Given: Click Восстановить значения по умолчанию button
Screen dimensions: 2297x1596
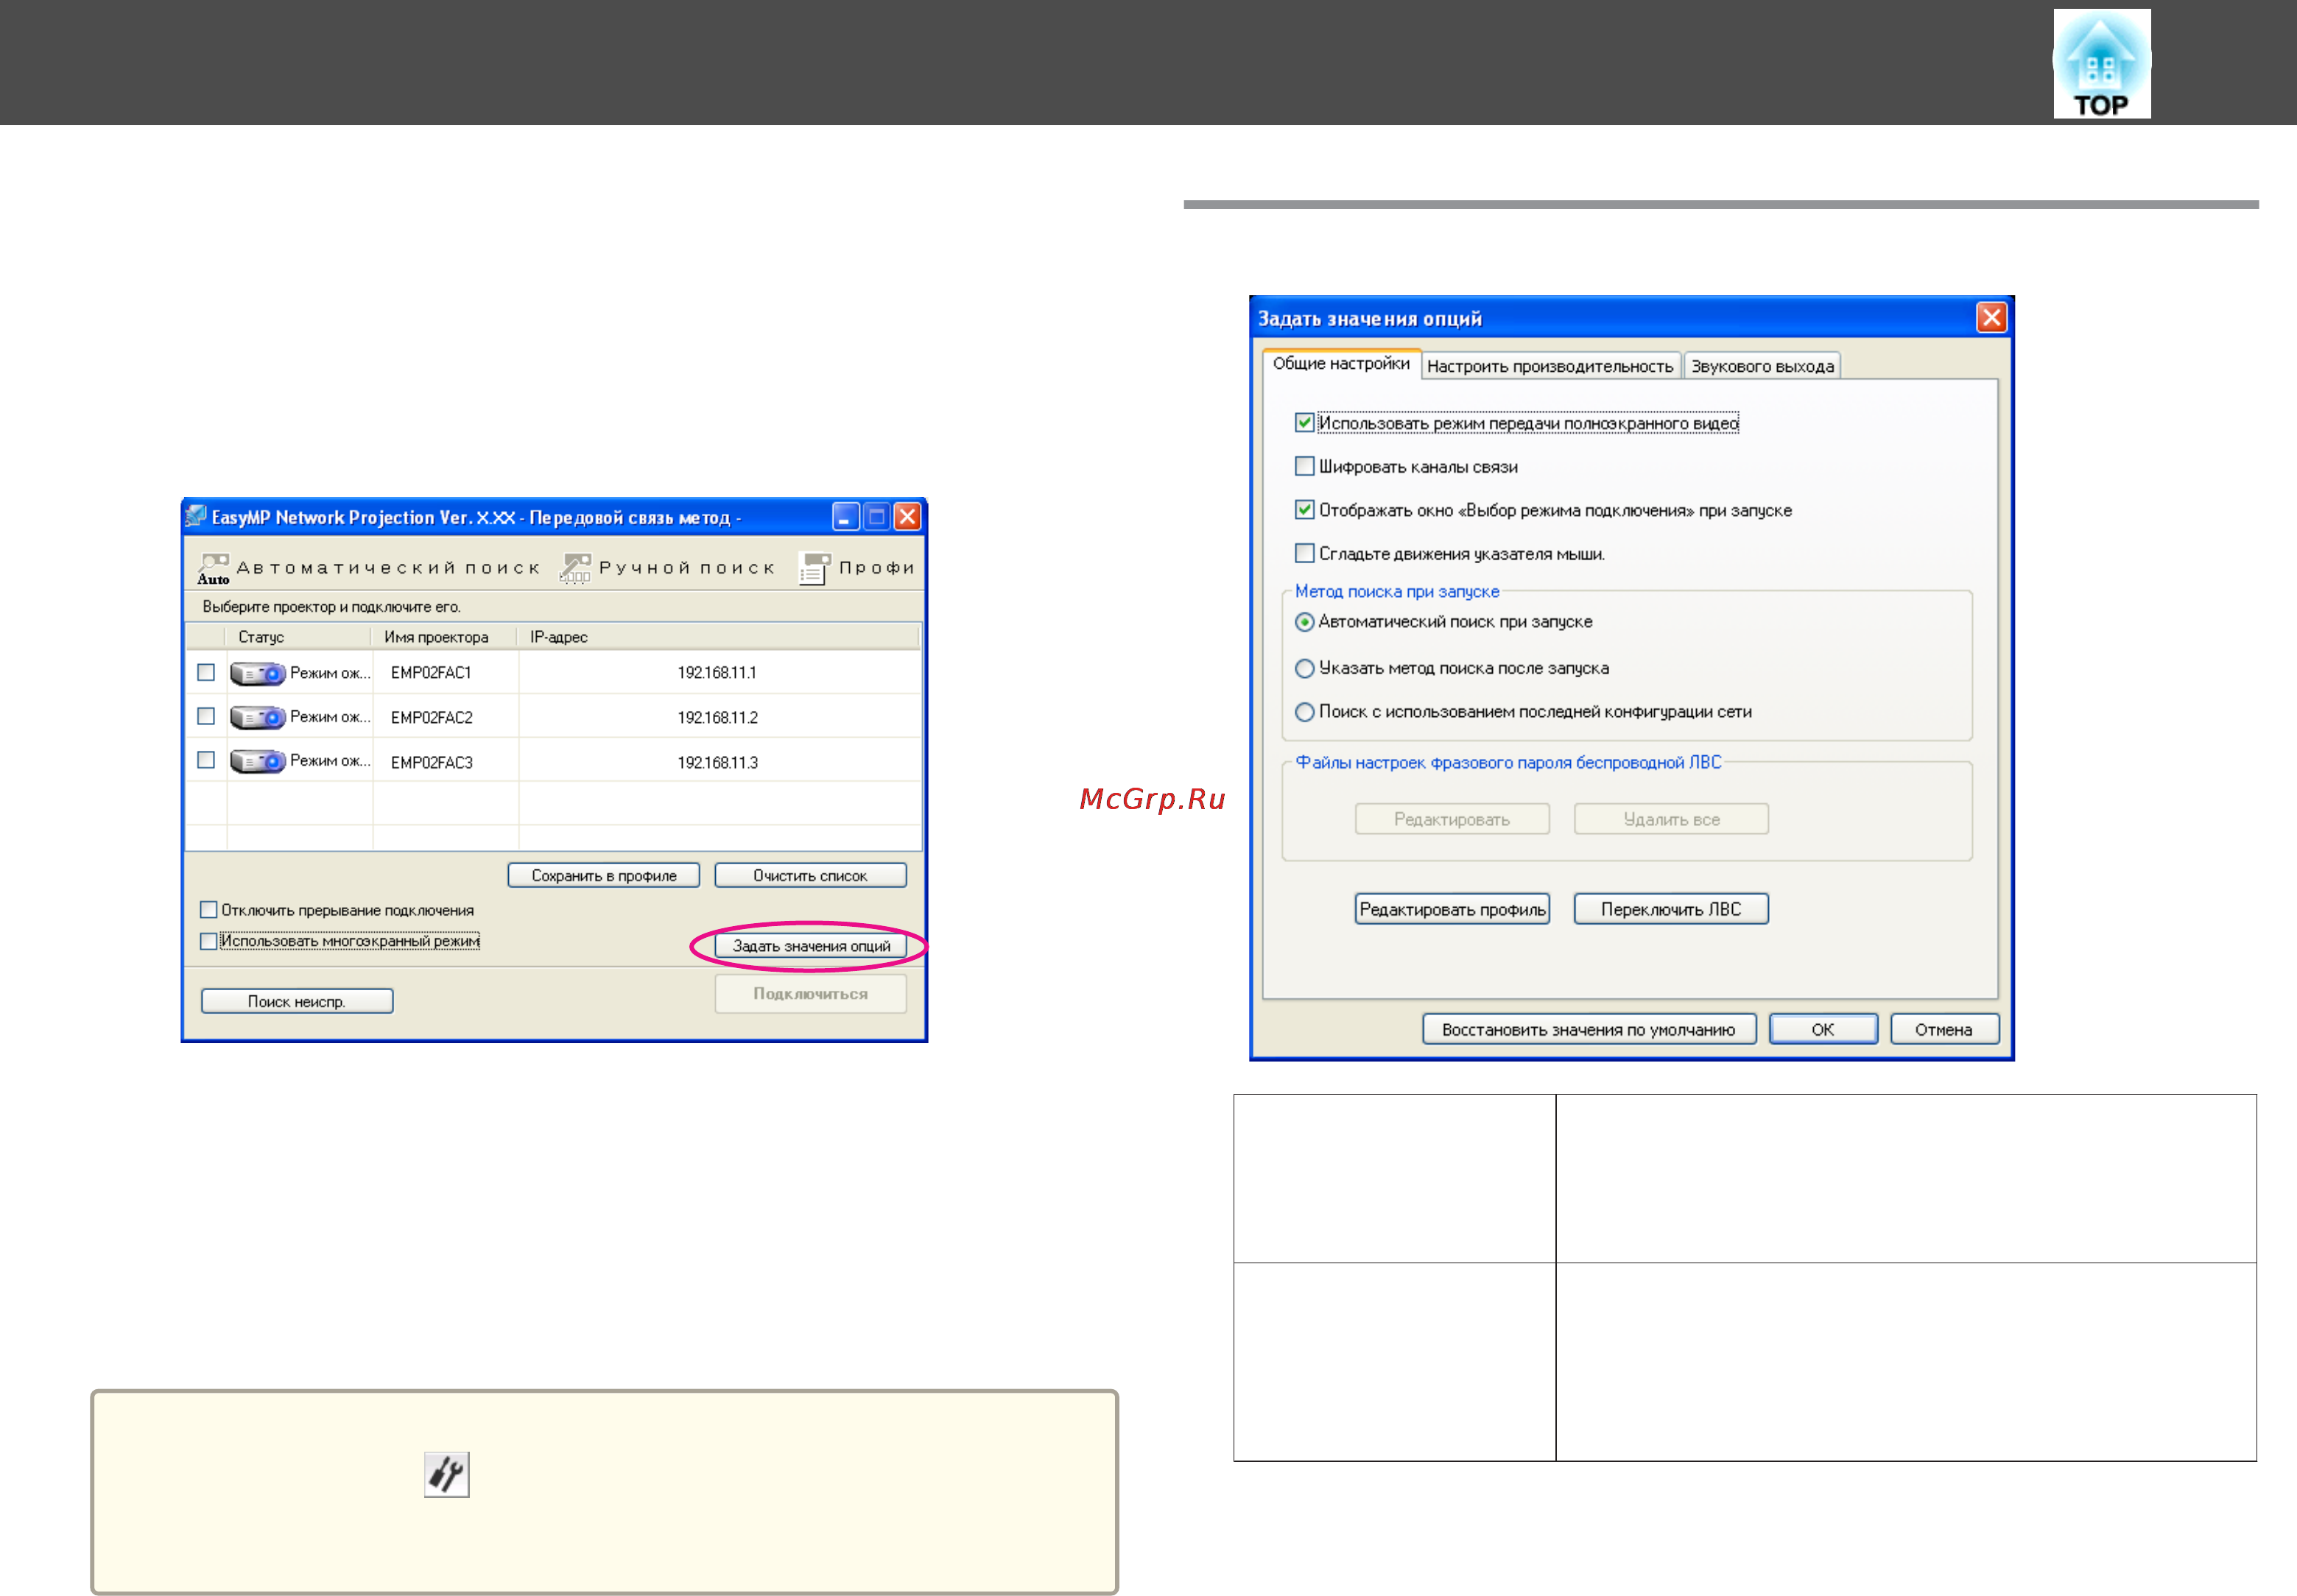Looking at the screenshot, I should pyautogui.click(x=1589, y=1029).
